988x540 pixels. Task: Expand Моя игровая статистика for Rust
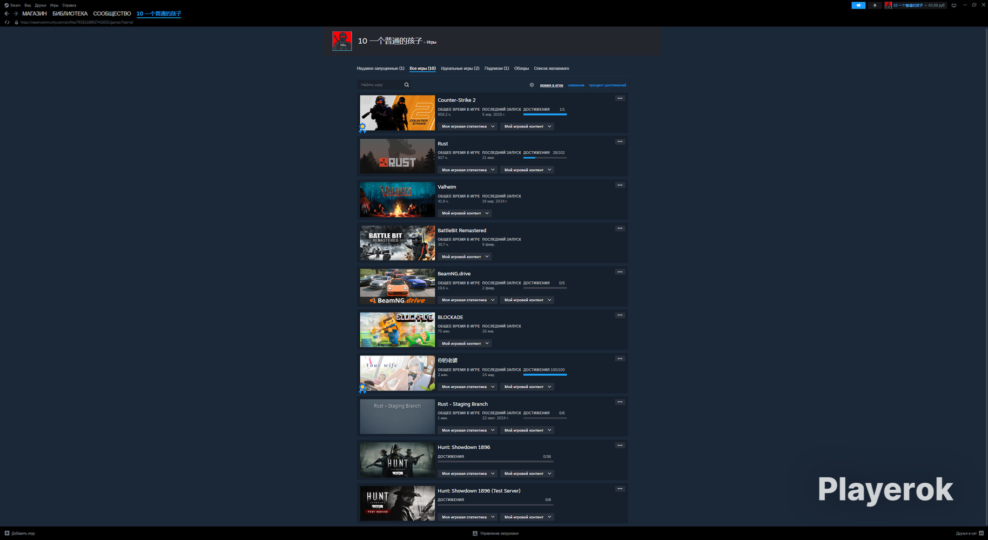click(x=468, y=170)
